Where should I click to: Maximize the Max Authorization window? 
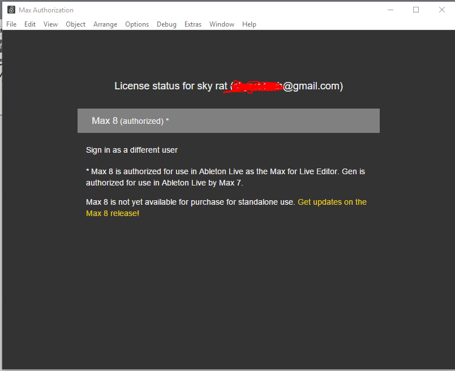[416, 10]
